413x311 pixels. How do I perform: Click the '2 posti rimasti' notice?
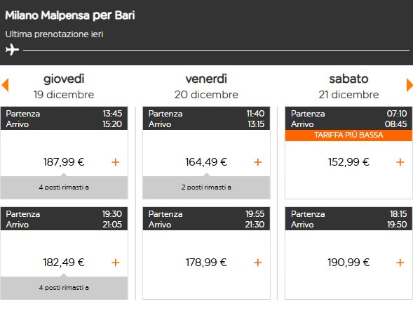tap(206, 187)
